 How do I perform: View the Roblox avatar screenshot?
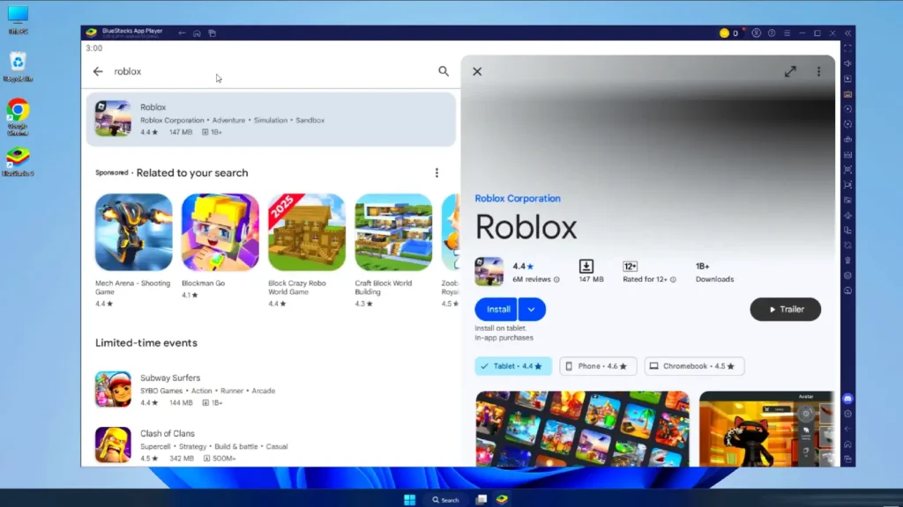[x=766, y=429]
